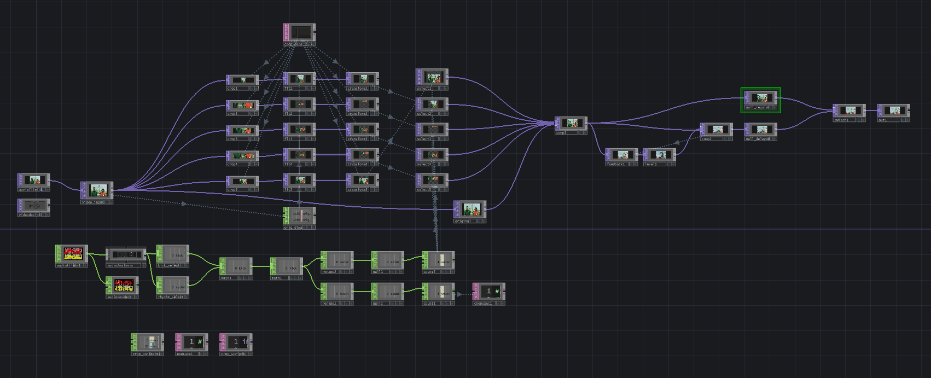The height and width of the screenshot is (378, 931).
Task: Select the videodevin1 node
Action: pyautogui.click(x=34, y=205)
